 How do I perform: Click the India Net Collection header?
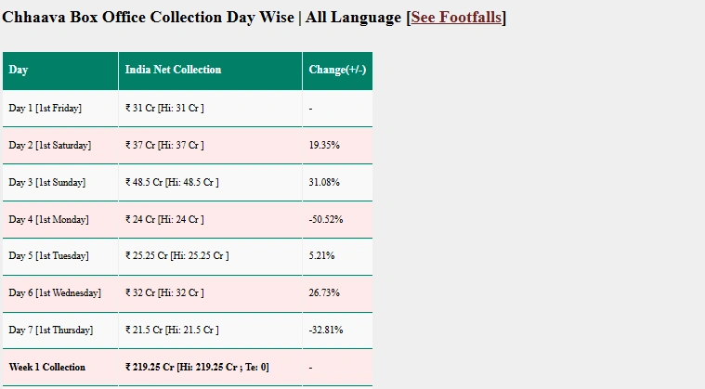coord(173,71)
